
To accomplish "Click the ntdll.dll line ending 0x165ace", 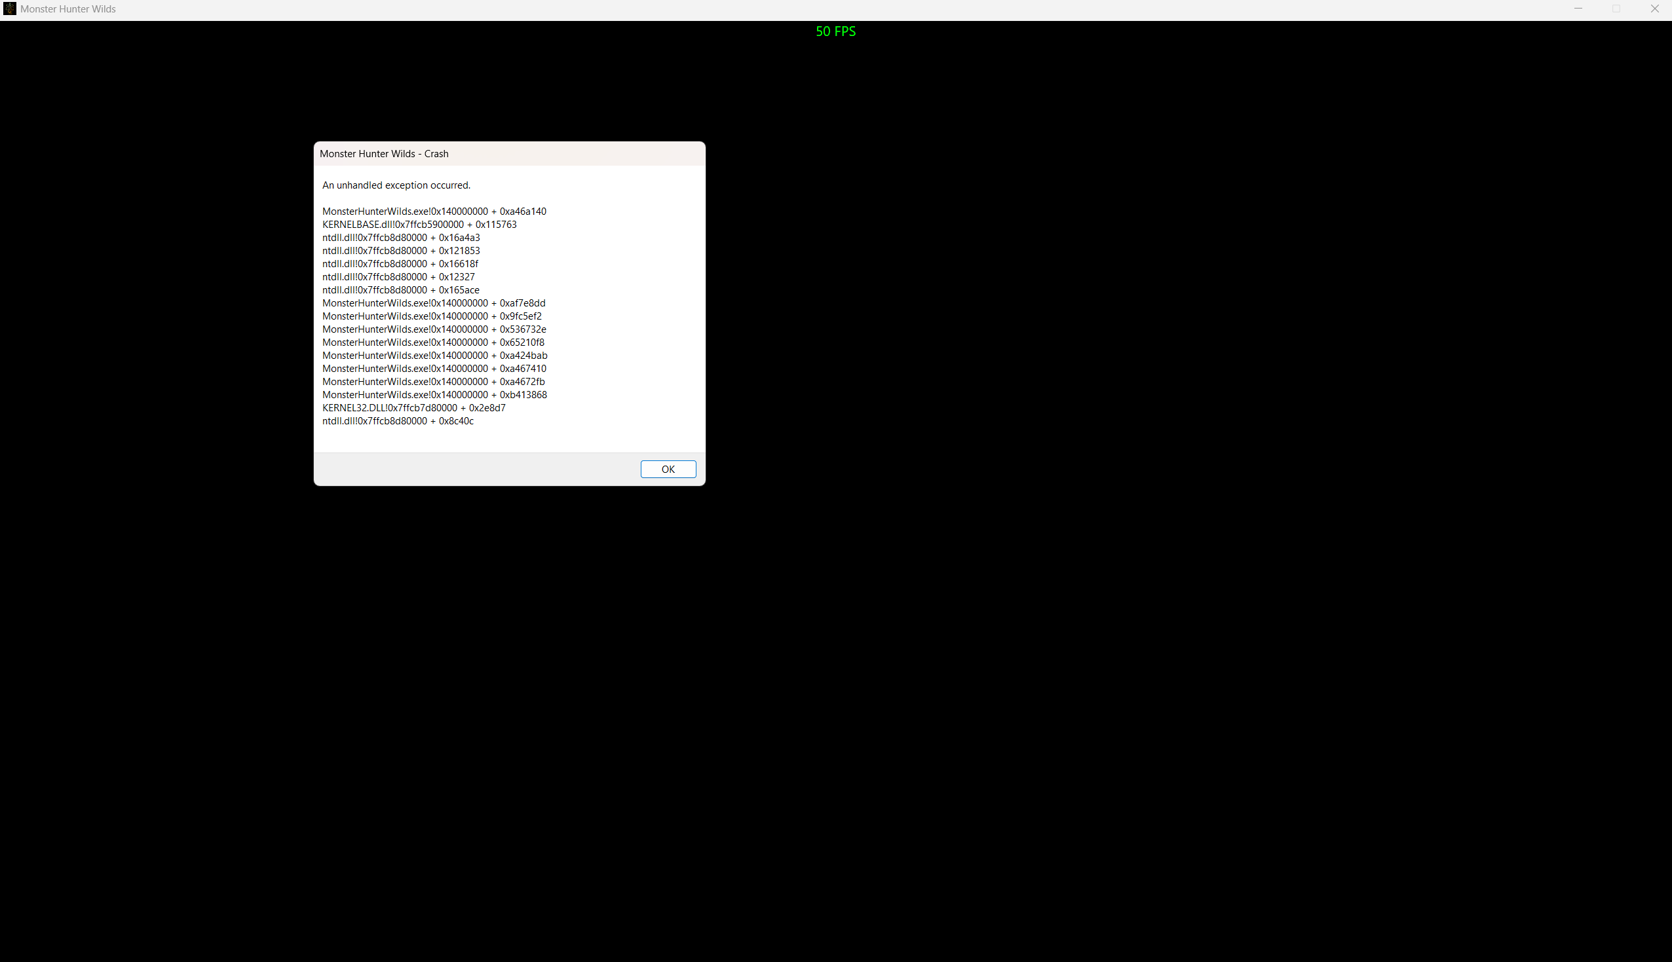I will (x=400, y=290).
